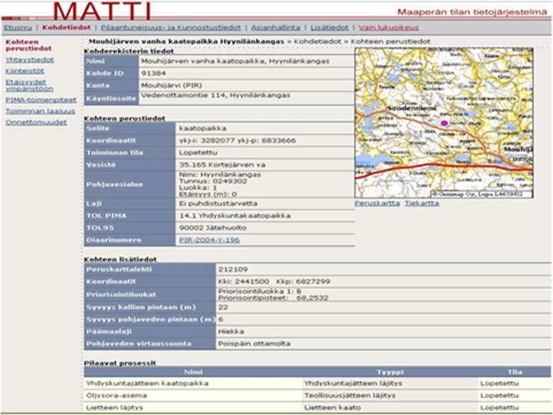The width and height of the screenshot is (553, 415).
Task: Click address Vedenottamontie 114, Hyynilänkangas
Action: click(215, 96)
